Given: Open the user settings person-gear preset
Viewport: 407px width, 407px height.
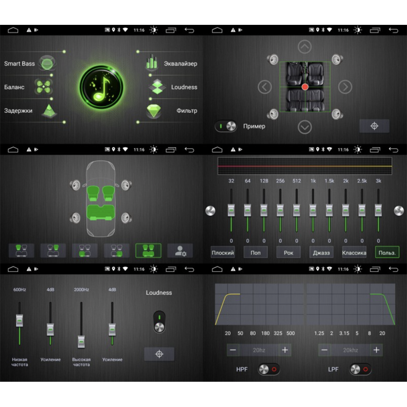Looking at the screenshot, I should [180, 250].
